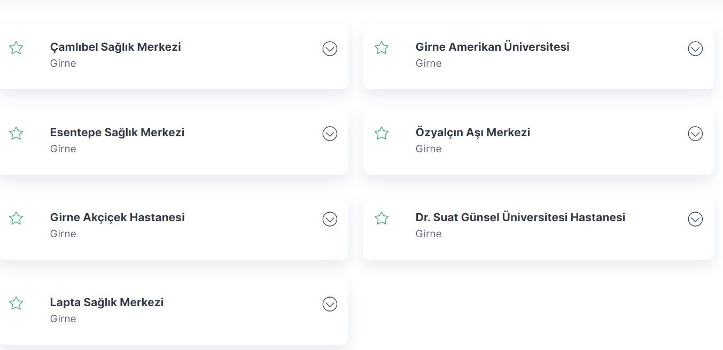Toggle star for Özyalçın Aşı Merkezi
The image size is (723, 350).
(x=382, y=133)
